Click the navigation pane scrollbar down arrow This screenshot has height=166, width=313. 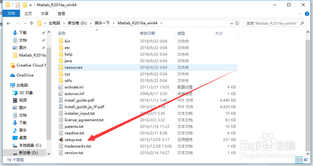pos(49,154)
